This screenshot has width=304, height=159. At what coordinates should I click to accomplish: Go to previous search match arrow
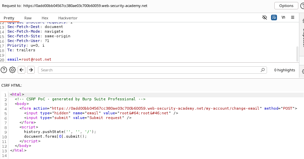click(x=22, y=70)
